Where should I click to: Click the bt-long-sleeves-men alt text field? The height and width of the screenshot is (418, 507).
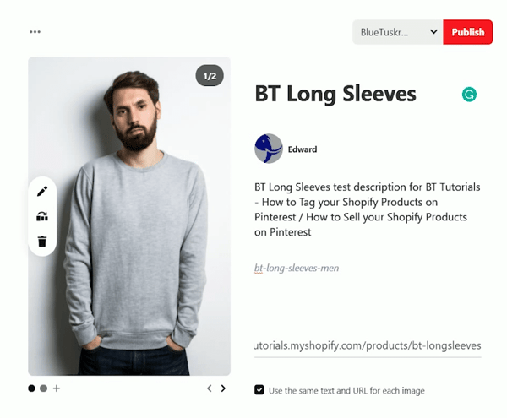coord(368,268)
